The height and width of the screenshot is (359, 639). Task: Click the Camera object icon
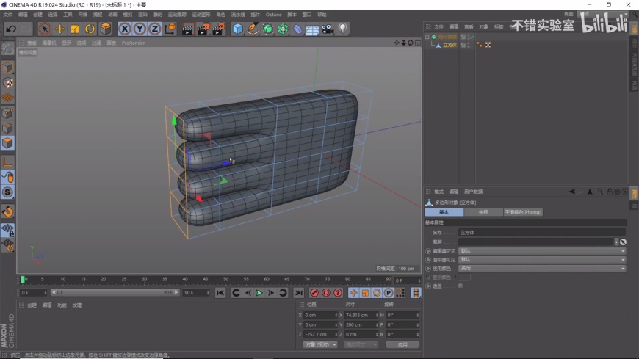tap(328, 29)
